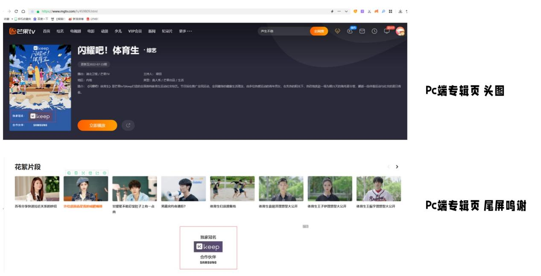Open the user avatar profile
This screenshot has height=276, width=541.
click(x=400, y=31)
